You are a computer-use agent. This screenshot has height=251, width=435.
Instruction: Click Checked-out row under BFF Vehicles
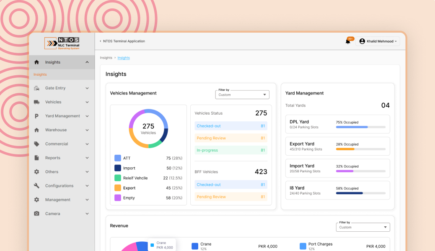(x=231, y=184)
